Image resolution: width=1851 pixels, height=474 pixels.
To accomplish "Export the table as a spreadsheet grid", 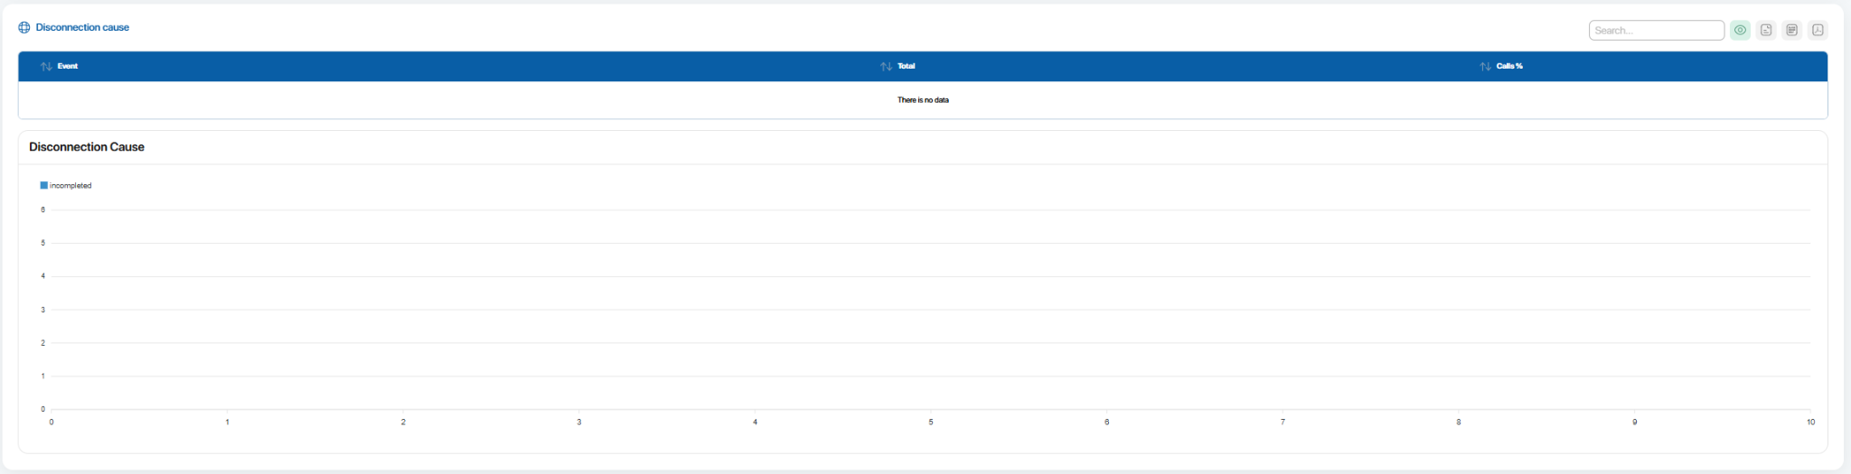I will [x=1791, y=31].
